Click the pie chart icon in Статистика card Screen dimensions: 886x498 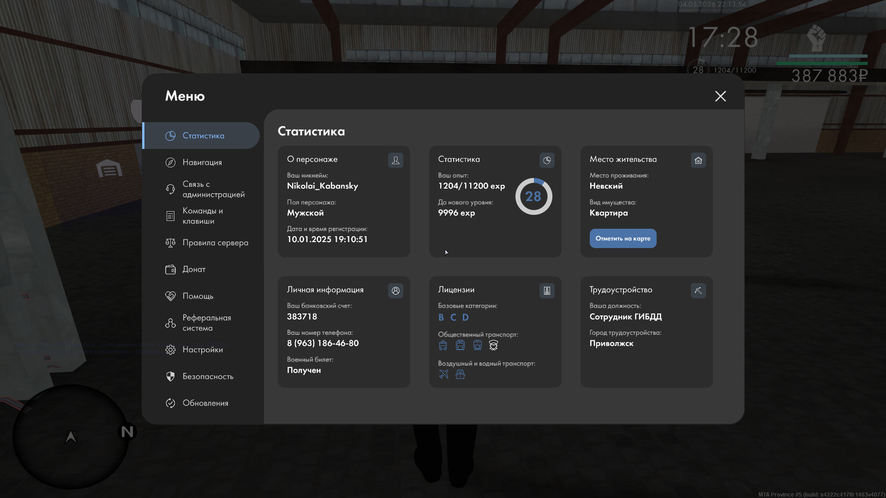[547, 160]
